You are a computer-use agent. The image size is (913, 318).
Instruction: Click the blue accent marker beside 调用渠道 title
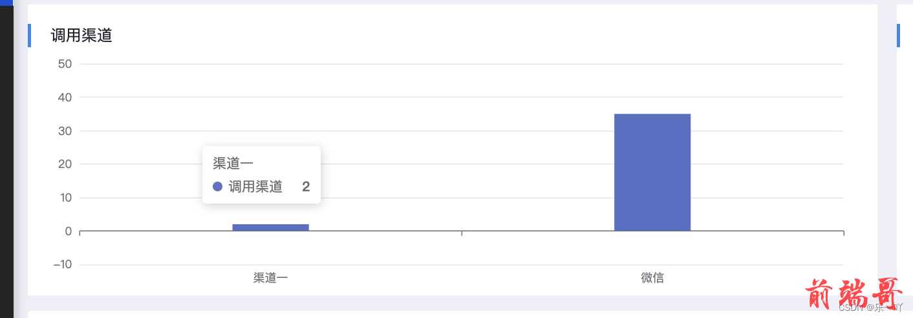29,36
